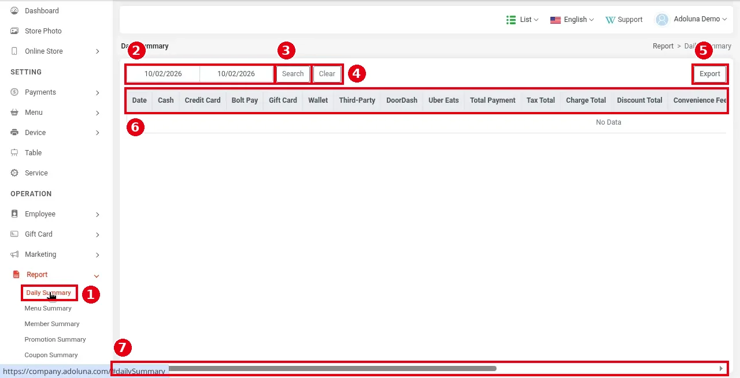Click the Clear button
This screenshot has height=378, width=740.
[x=327, y=74]
